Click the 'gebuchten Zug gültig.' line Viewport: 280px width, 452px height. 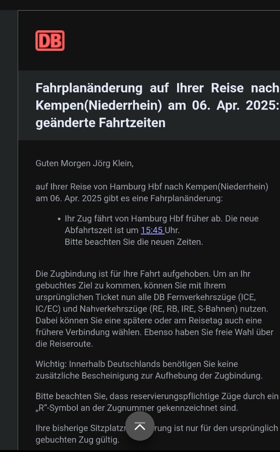(77, 440)
